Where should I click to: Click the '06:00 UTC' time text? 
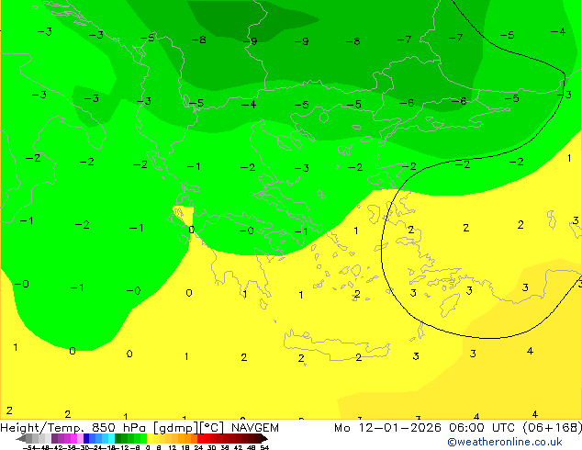482,428
